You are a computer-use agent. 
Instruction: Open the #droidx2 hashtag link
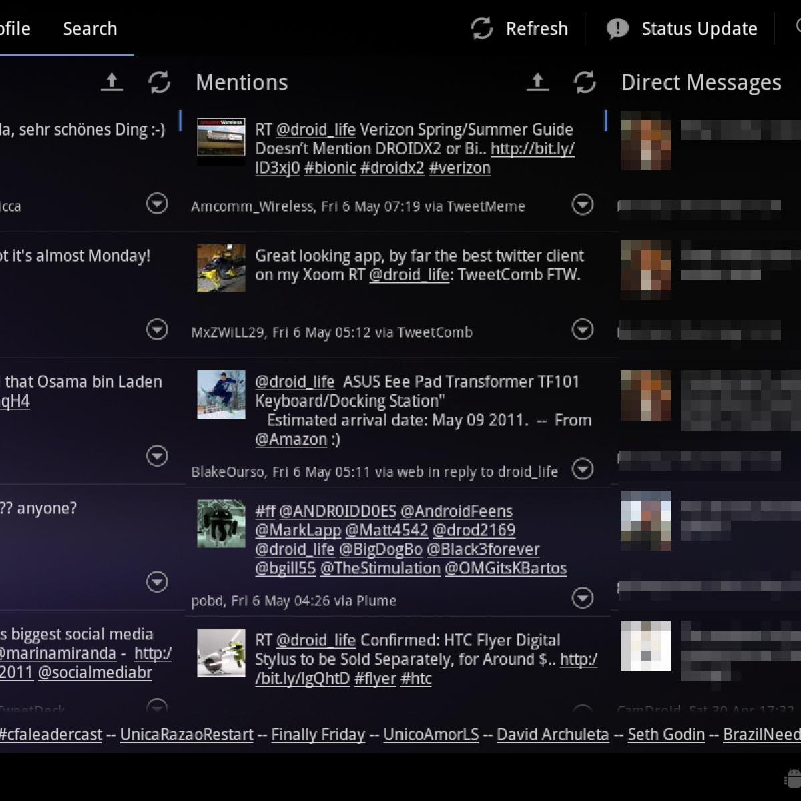pyautogui.click(x=392, y=168)
